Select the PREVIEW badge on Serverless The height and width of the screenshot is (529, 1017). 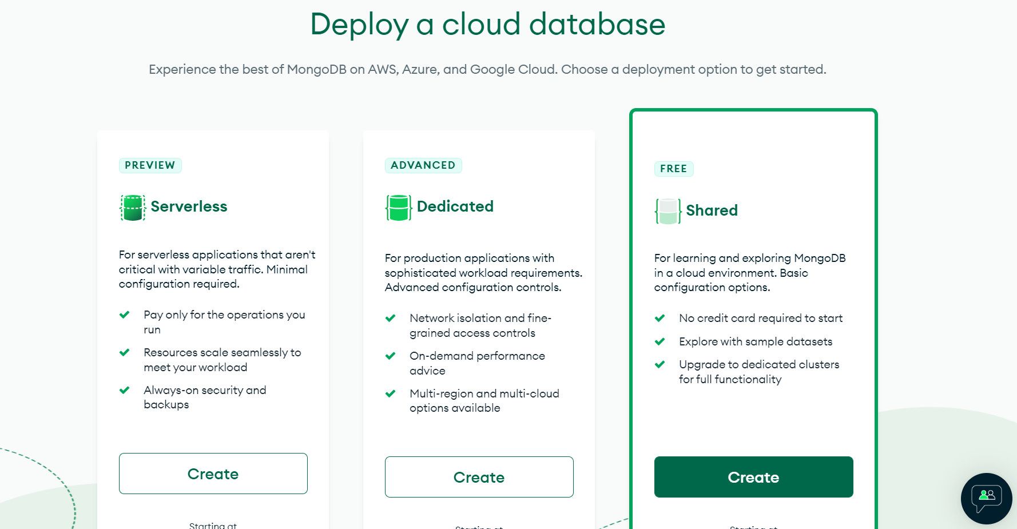[150, 165]
